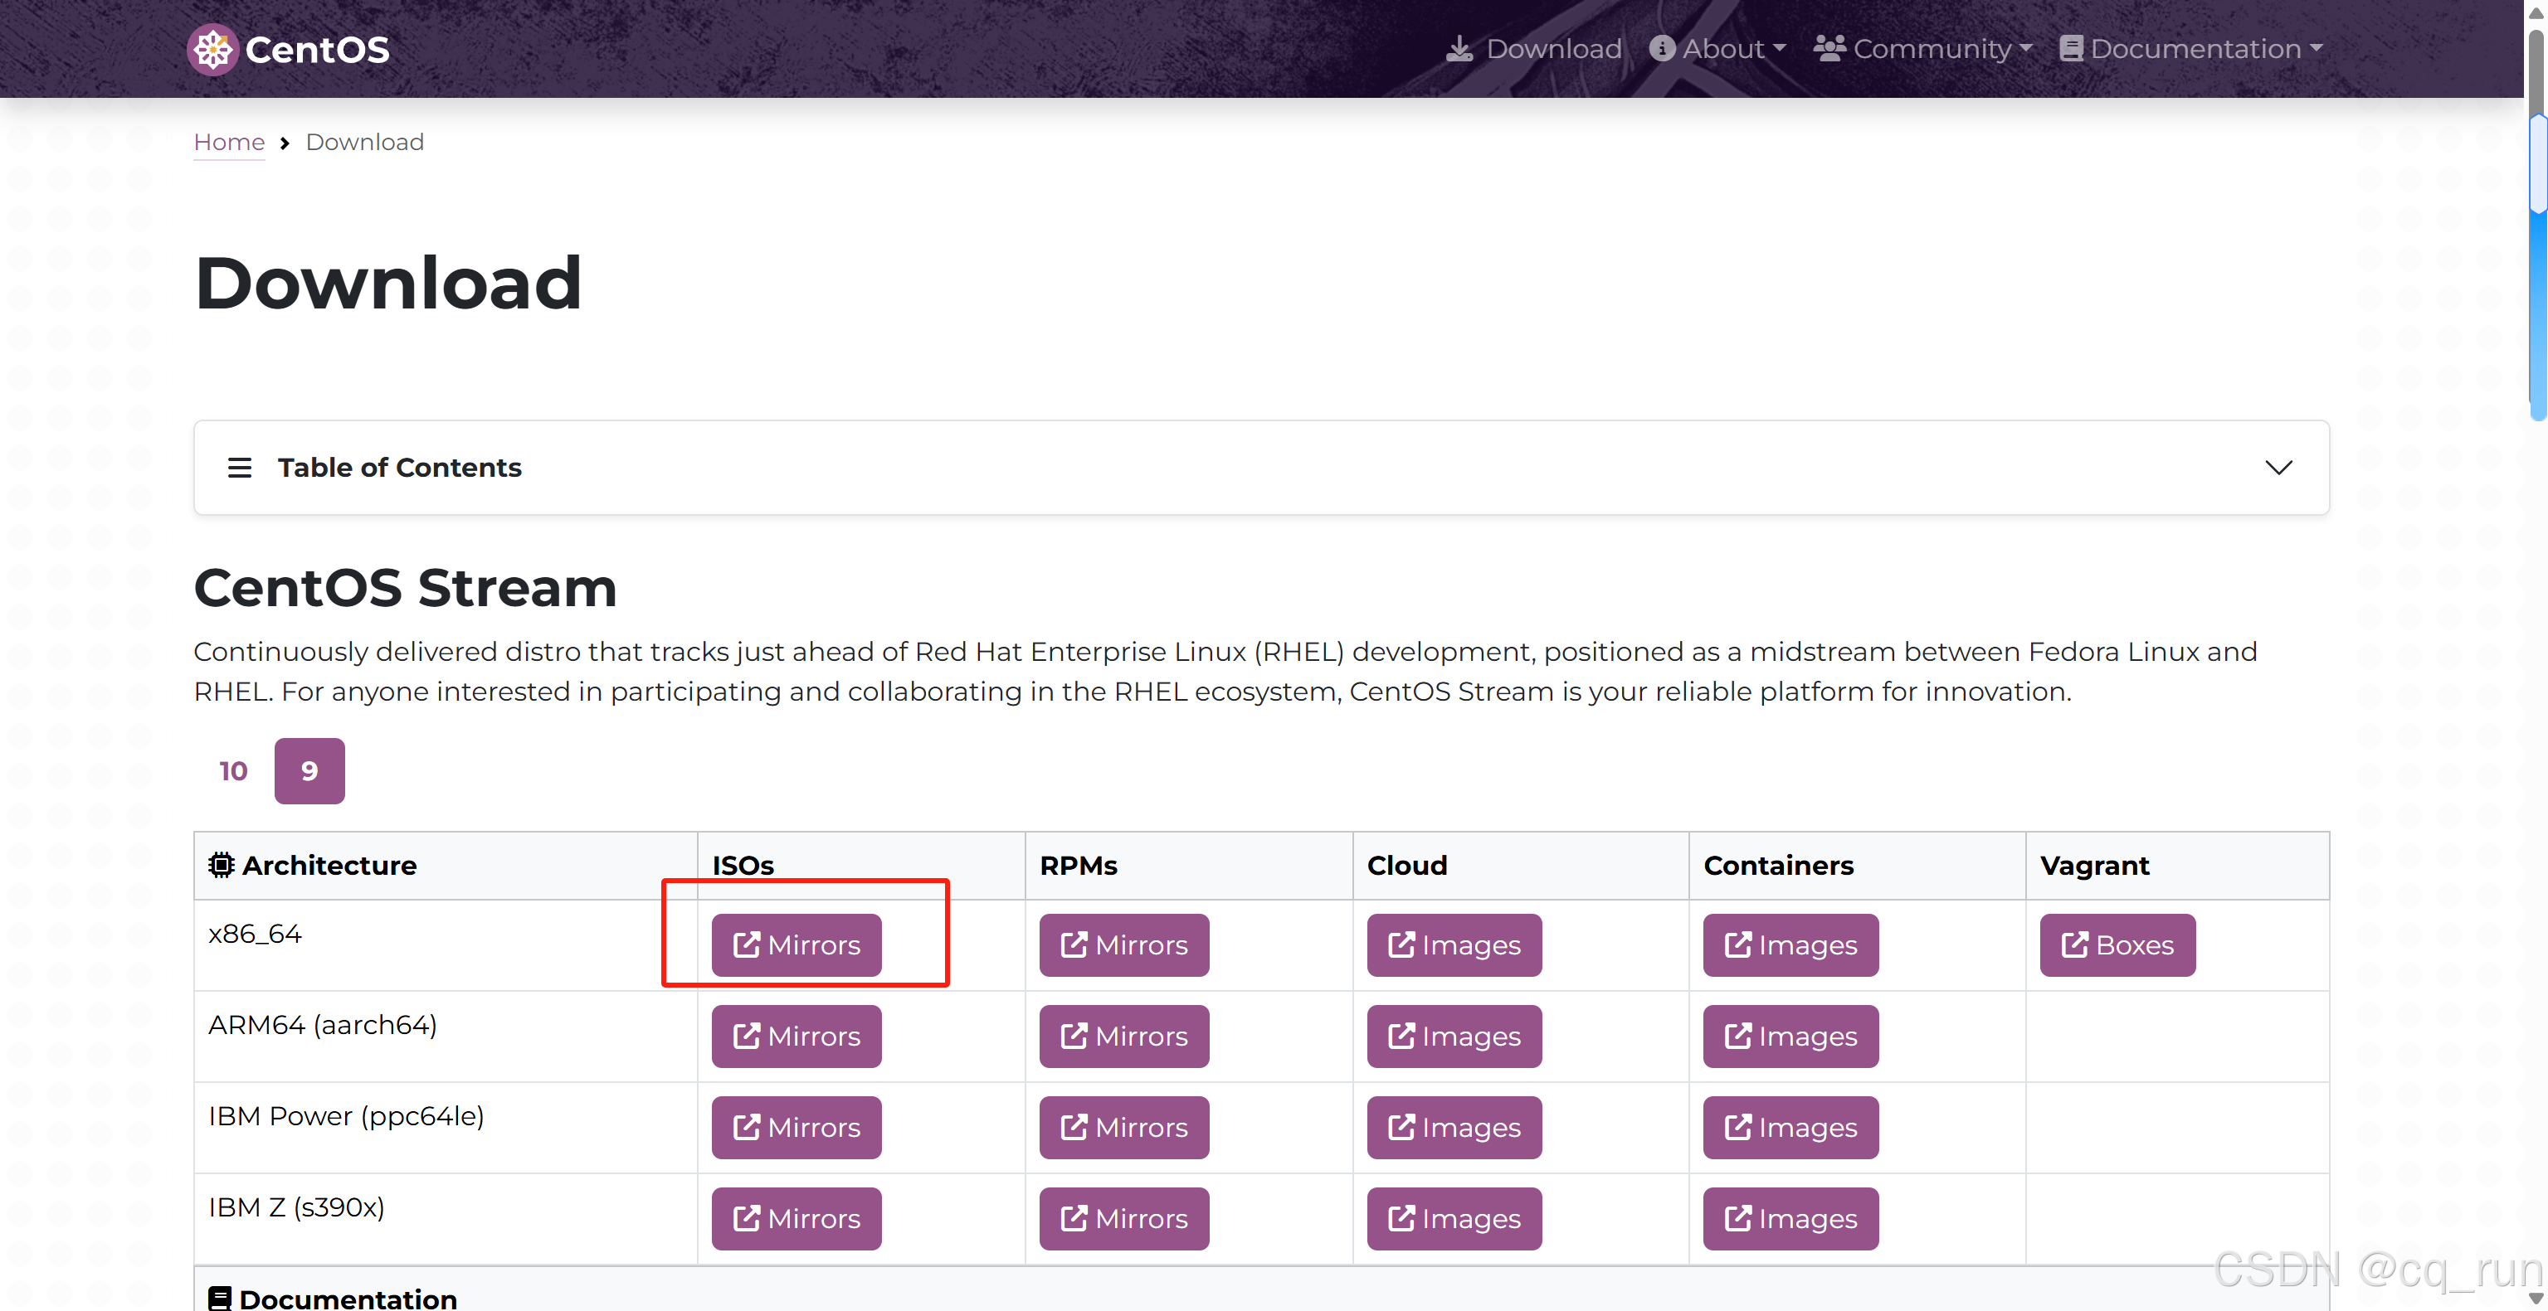Open ppc64le RPMs Mirrors button
Viewport: 2548px width, 1311px height.
pyautogui.click(x=1123, y=1127)
